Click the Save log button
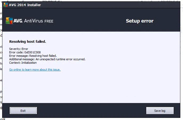183x120 pixels. (x=160, y=111)
